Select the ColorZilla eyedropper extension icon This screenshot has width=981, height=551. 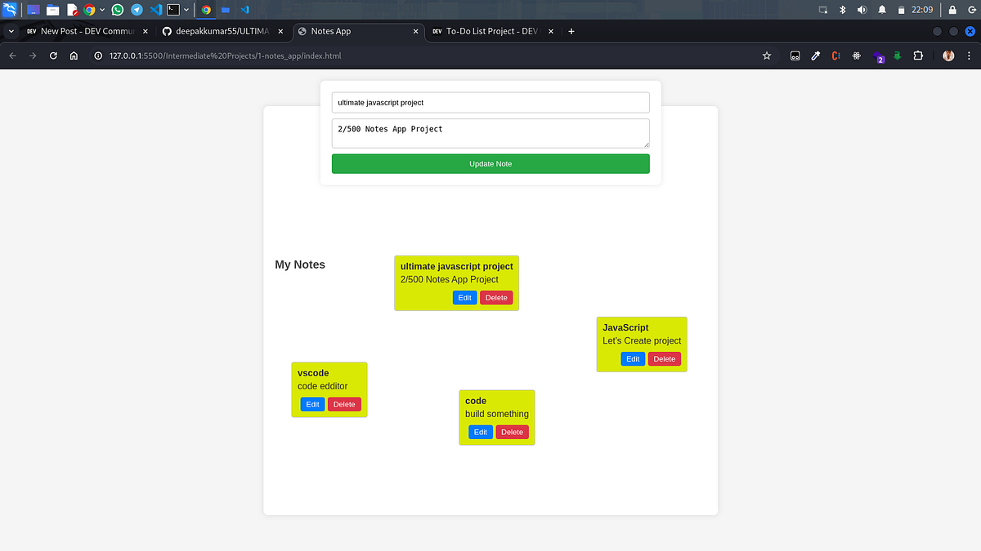(815, 56)
